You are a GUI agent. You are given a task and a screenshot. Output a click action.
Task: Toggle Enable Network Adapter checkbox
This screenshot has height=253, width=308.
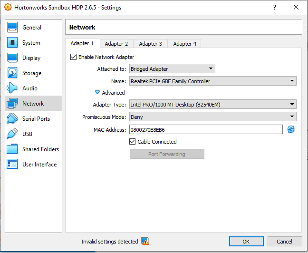tap(74, 57)
